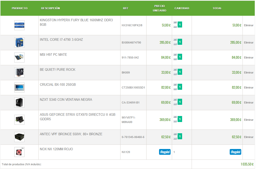This screenshot has width=256, height=169.
Task: Increase quantity of Asus GeForce GTX970
Action: pos(175,117)
